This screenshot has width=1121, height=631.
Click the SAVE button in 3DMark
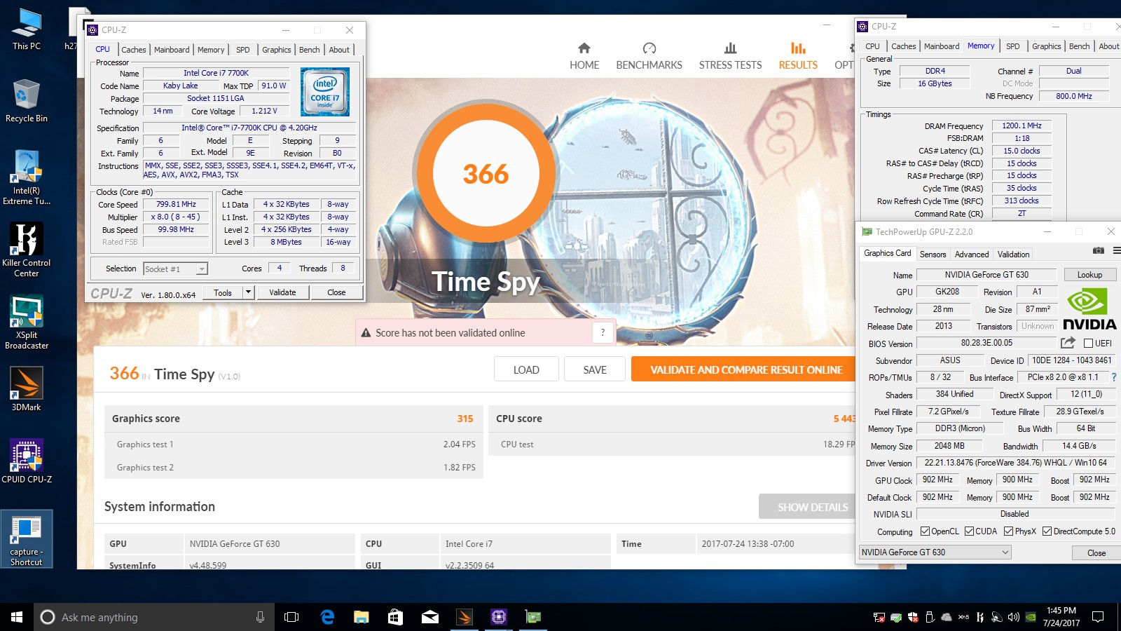point(595,369)
